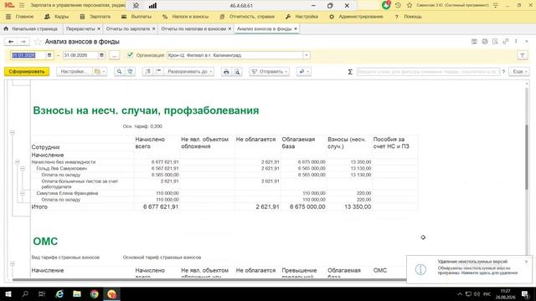536x301 pixels.
Task: Select the Итого contributions cell 13 350,00
Action: [x=349, y=207]
